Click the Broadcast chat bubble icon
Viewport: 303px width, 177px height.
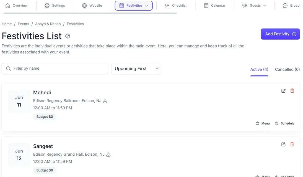pos(285,6)
